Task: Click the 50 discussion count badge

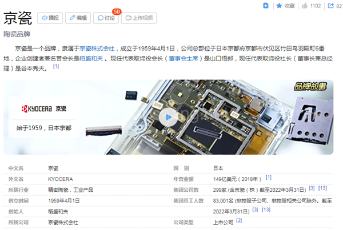Action: click(117, 11)
